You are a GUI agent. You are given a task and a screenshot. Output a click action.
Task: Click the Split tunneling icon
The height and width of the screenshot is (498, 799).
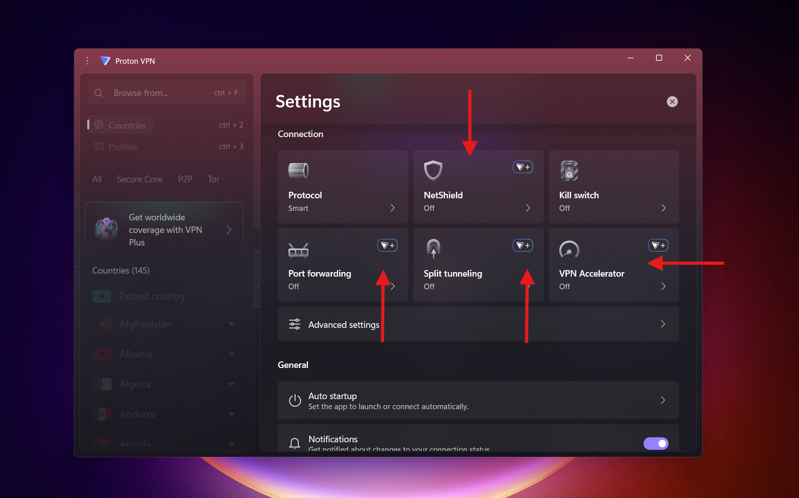point(433,249)
